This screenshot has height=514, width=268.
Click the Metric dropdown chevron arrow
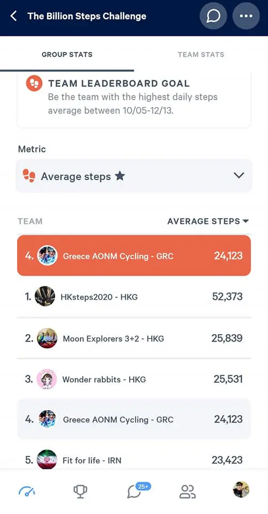click(x=239, y=176)
